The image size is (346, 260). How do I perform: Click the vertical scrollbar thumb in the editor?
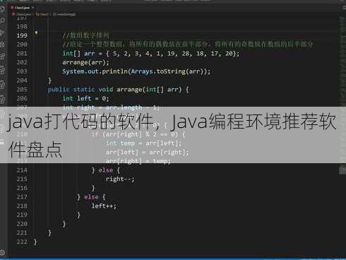(x=342, y=170)
